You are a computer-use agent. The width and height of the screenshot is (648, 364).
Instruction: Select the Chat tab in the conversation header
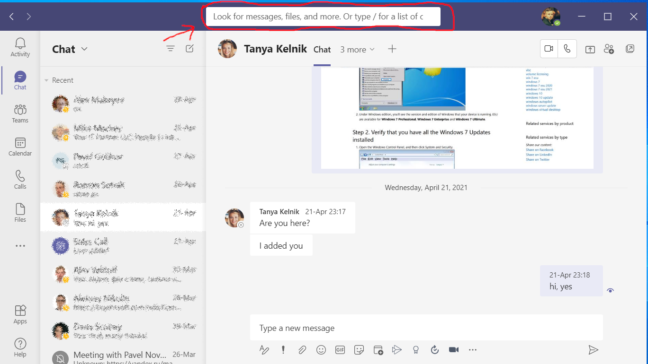(x=322, y=49)
